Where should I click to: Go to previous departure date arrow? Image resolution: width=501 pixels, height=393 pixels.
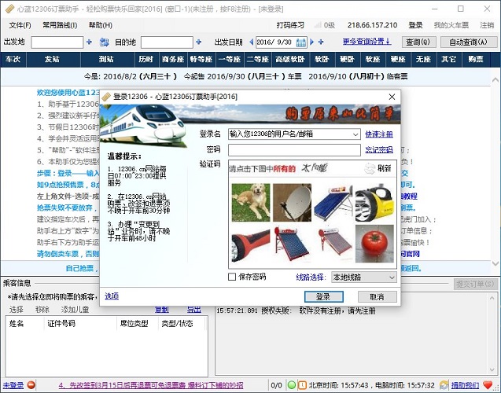[x=252, y=42]
